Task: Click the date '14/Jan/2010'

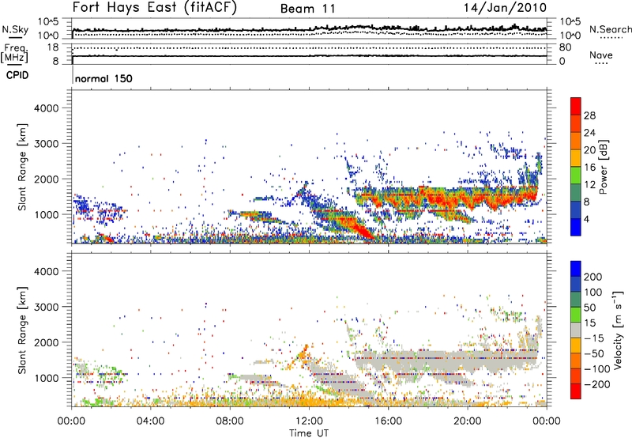Action: (x=505, y=8)
